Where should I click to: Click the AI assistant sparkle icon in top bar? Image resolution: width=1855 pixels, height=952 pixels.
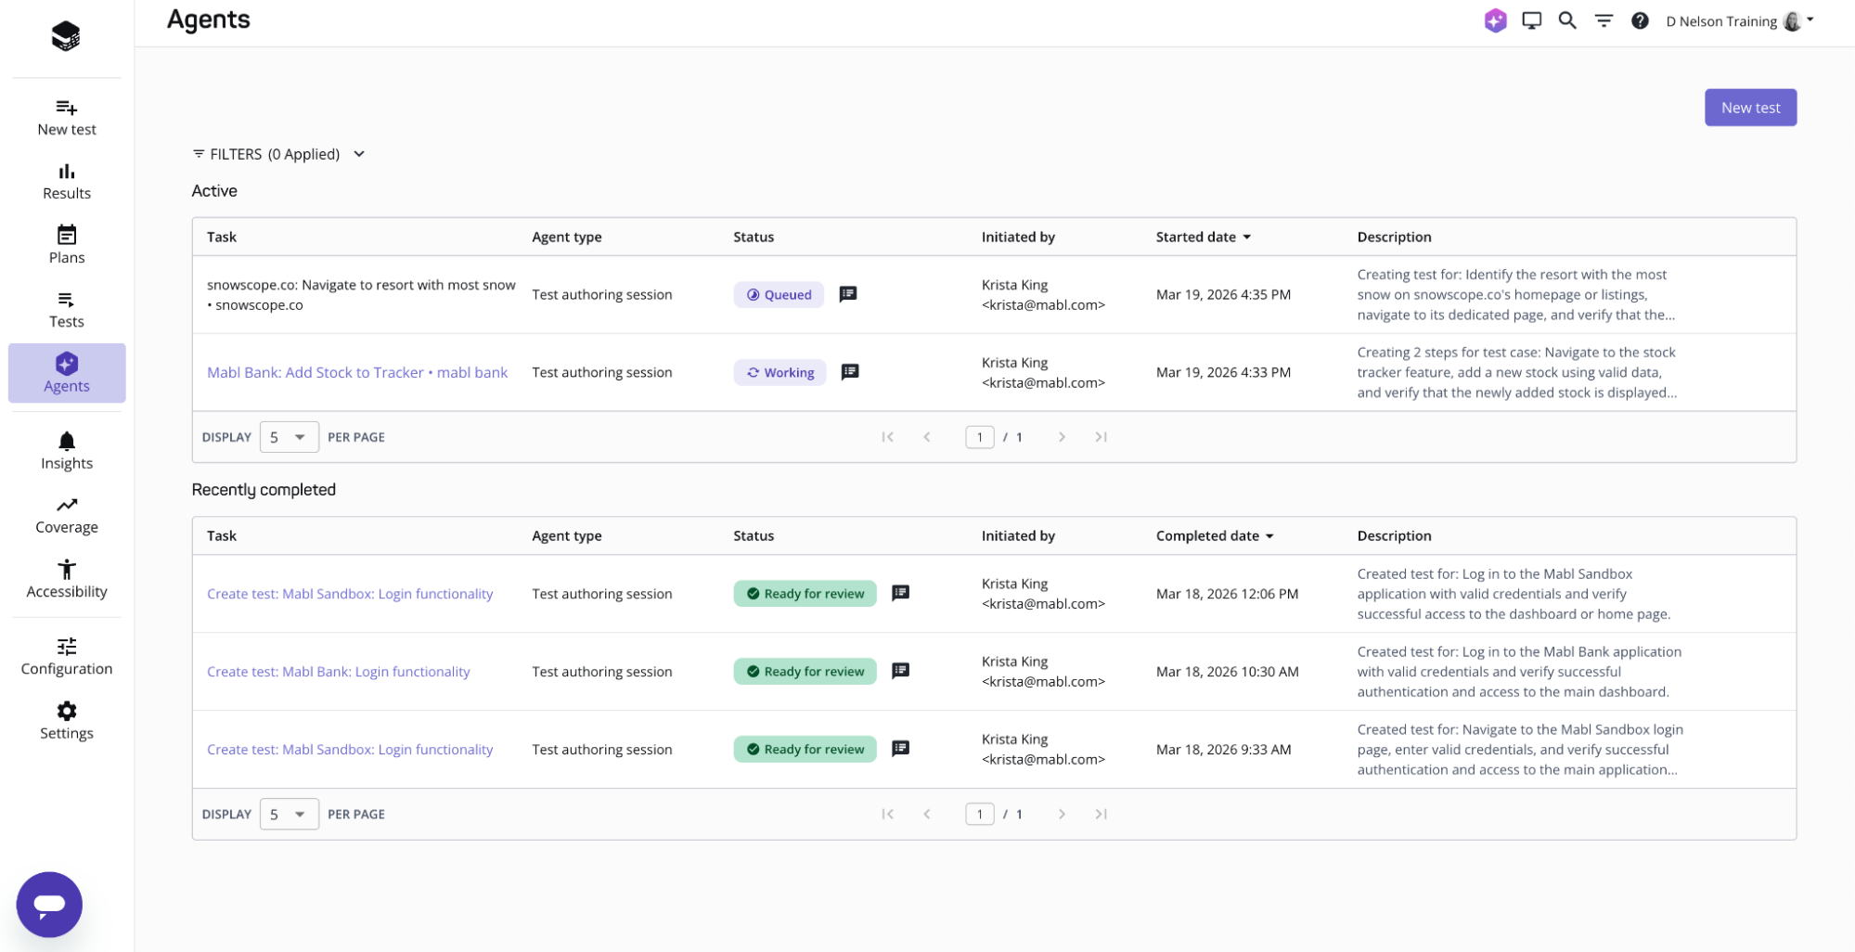[1494, 20]
